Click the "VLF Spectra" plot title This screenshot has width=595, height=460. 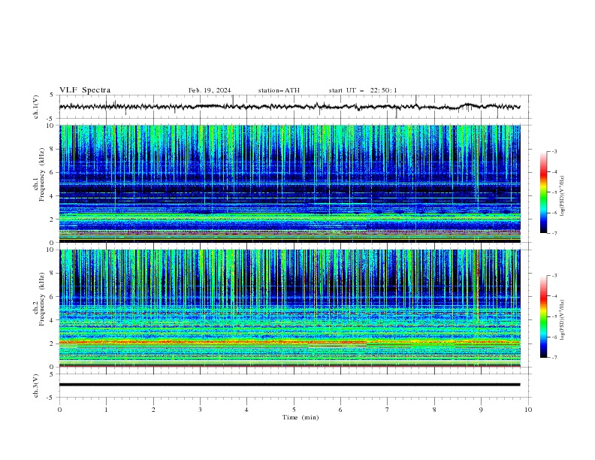pos(85,90)
